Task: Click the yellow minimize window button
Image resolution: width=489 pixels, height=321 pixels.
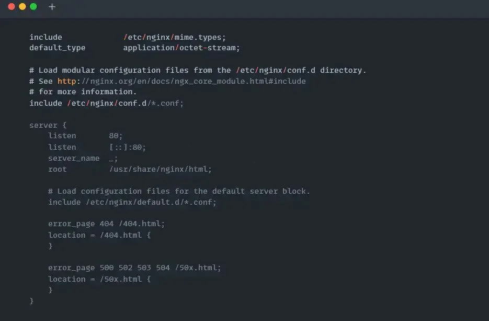Action: pyautogui.click(x=22, y=7)
